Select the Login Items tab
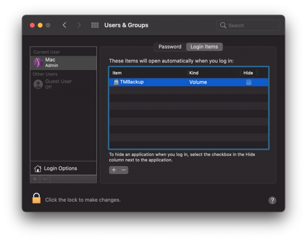 [x=204, y=47]
